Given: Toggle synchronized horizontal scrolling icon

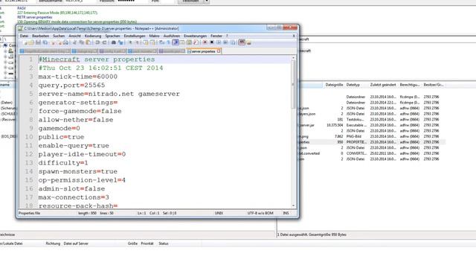Looking at the screenshot, I should point(152,42).
